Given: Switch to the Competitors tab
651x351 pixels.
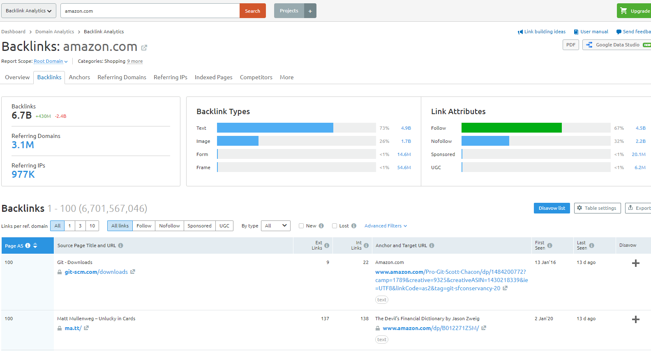Looking at the screenshot, I should pos(256,77).
